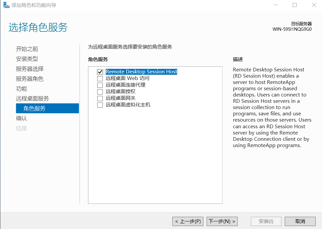This screenshot has width=322, height=229.
Task: Click the wizard title bar server icon
Action: (x=6, y=5)
